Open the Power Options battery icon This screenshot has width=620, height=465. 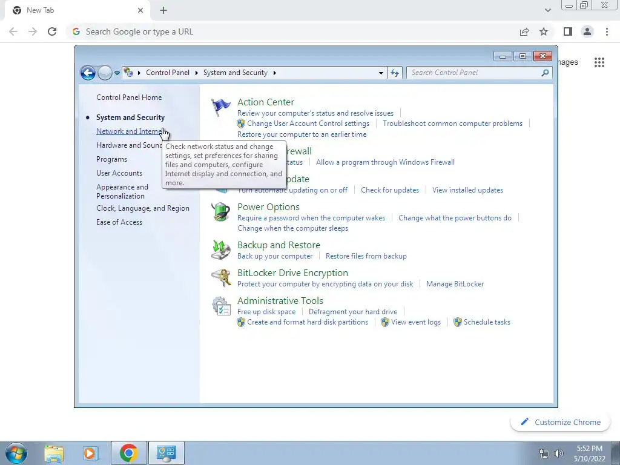(x=220, y=212)
